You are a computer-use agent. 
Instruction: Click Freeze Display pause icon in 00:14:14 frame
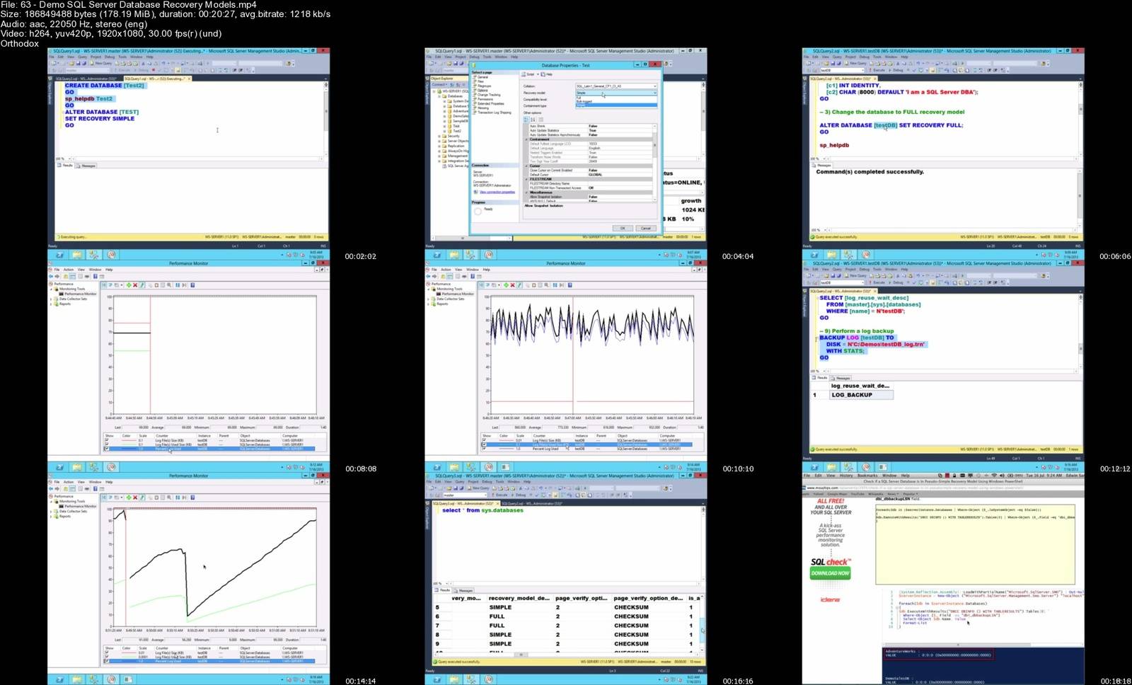click(178, 497)
